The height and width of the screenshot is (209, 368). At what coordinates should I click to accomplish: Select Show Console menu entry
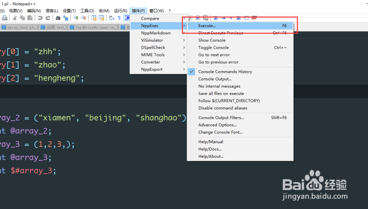pos(240,40)
